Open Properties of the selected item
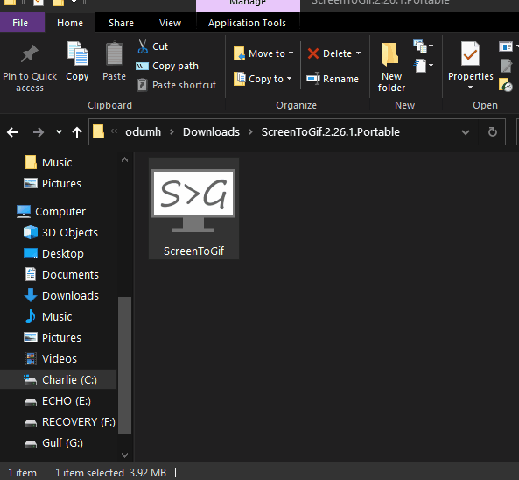The image size is (519, 480). pyautogui.click(x=470, y=61)
